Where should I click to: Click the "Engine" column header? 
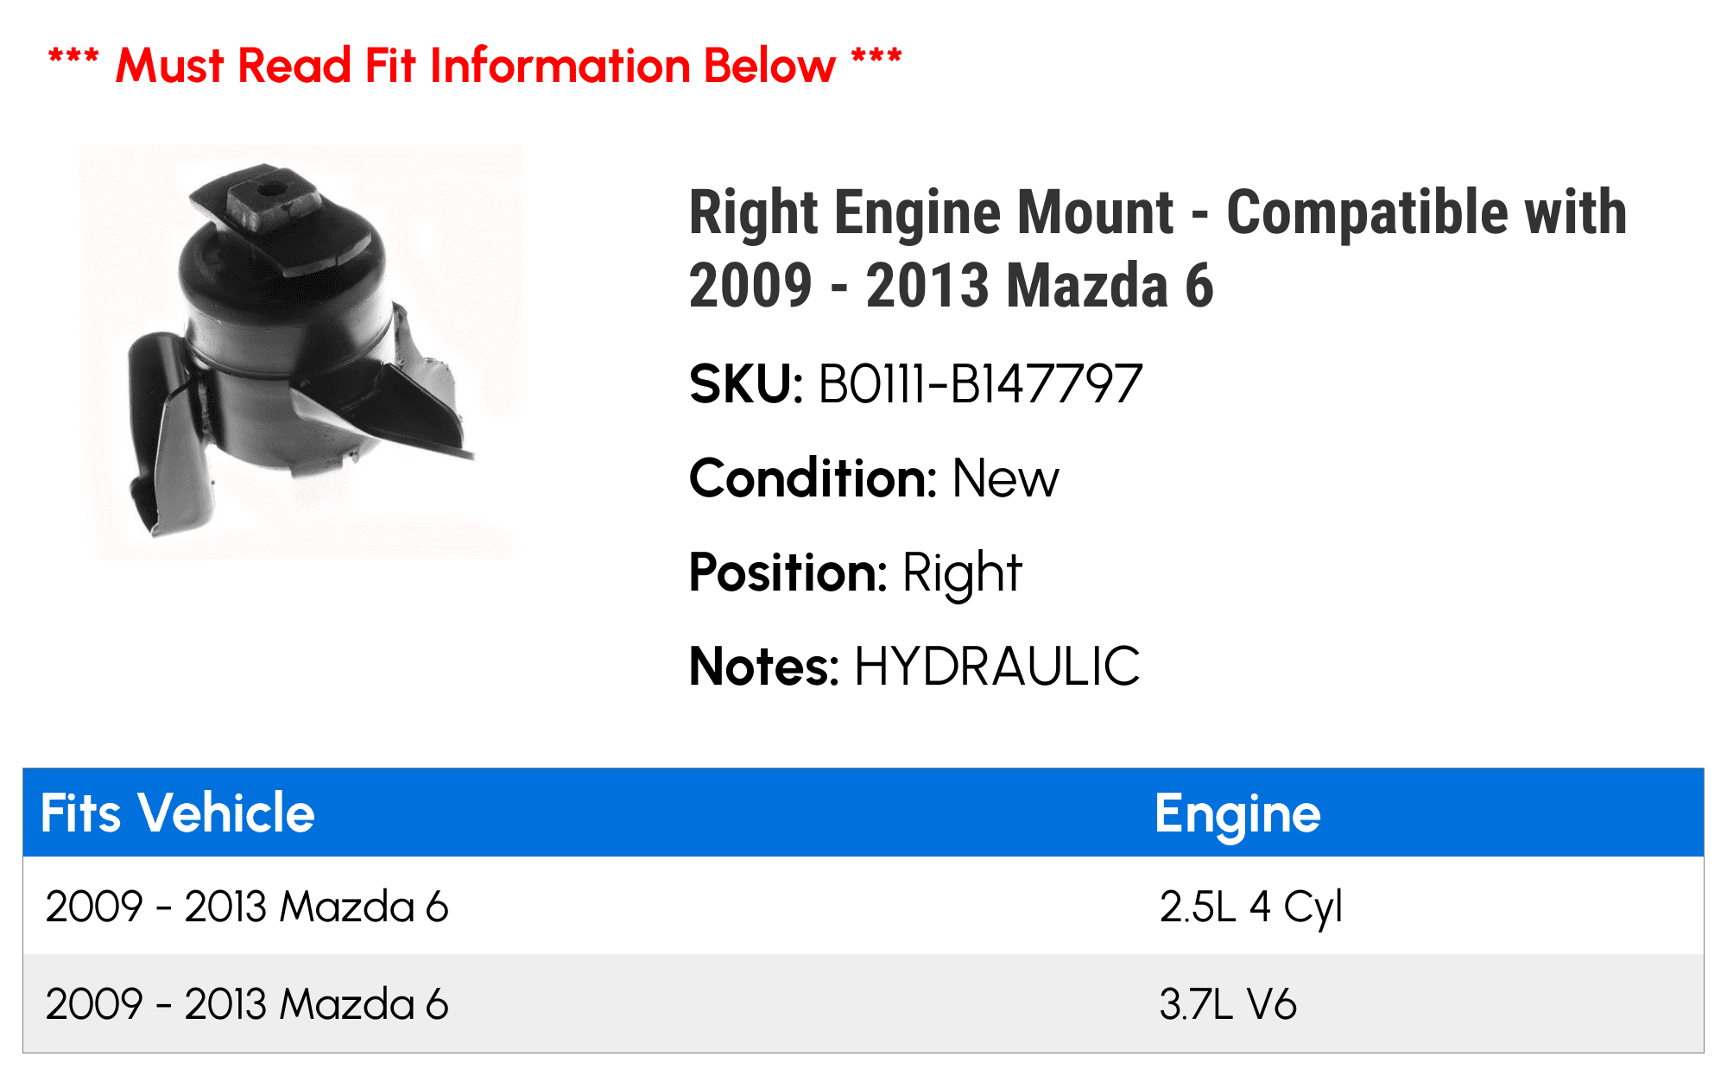coord(1237,813)
